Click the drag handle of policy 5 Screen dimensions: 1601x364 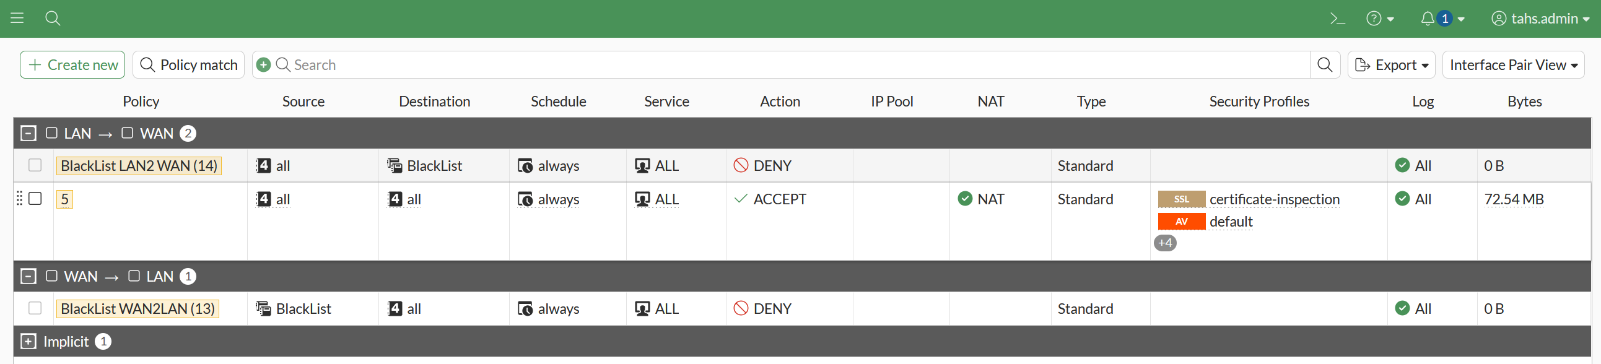point(19,198)
